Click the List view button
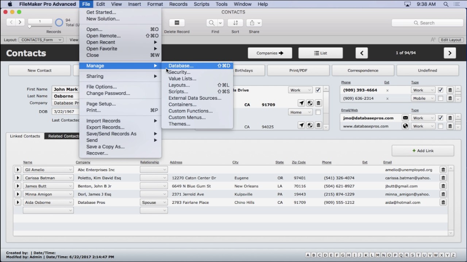 pos(320,53)
